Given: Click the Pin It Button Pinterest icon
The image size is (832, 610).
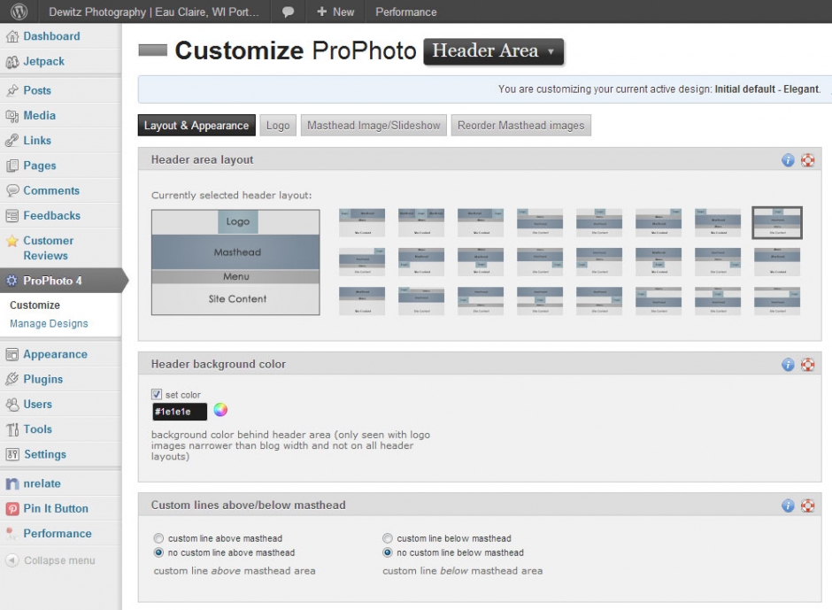Looking at the screenshot, I should (12, 508).
